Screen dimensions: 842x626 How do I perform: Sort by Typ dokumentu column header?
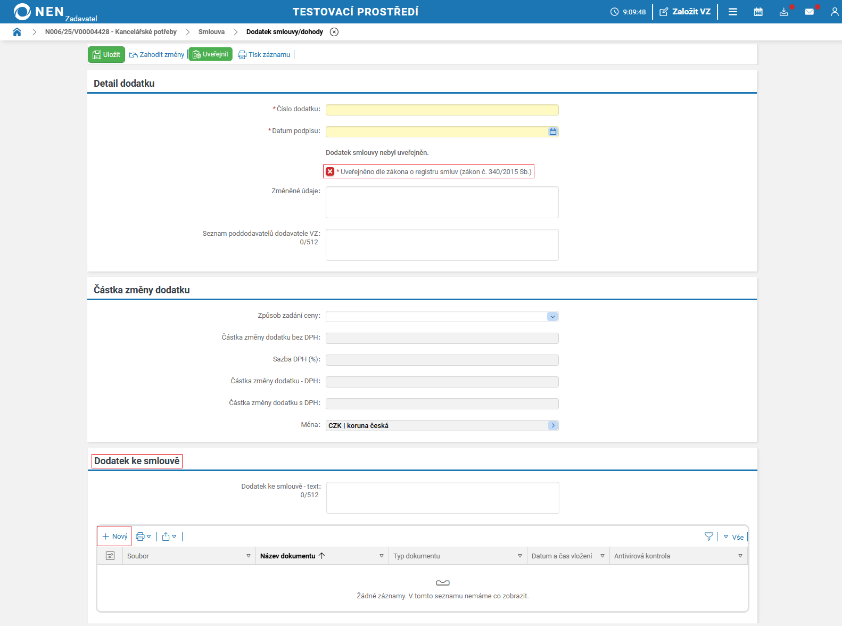pos(417,556)
